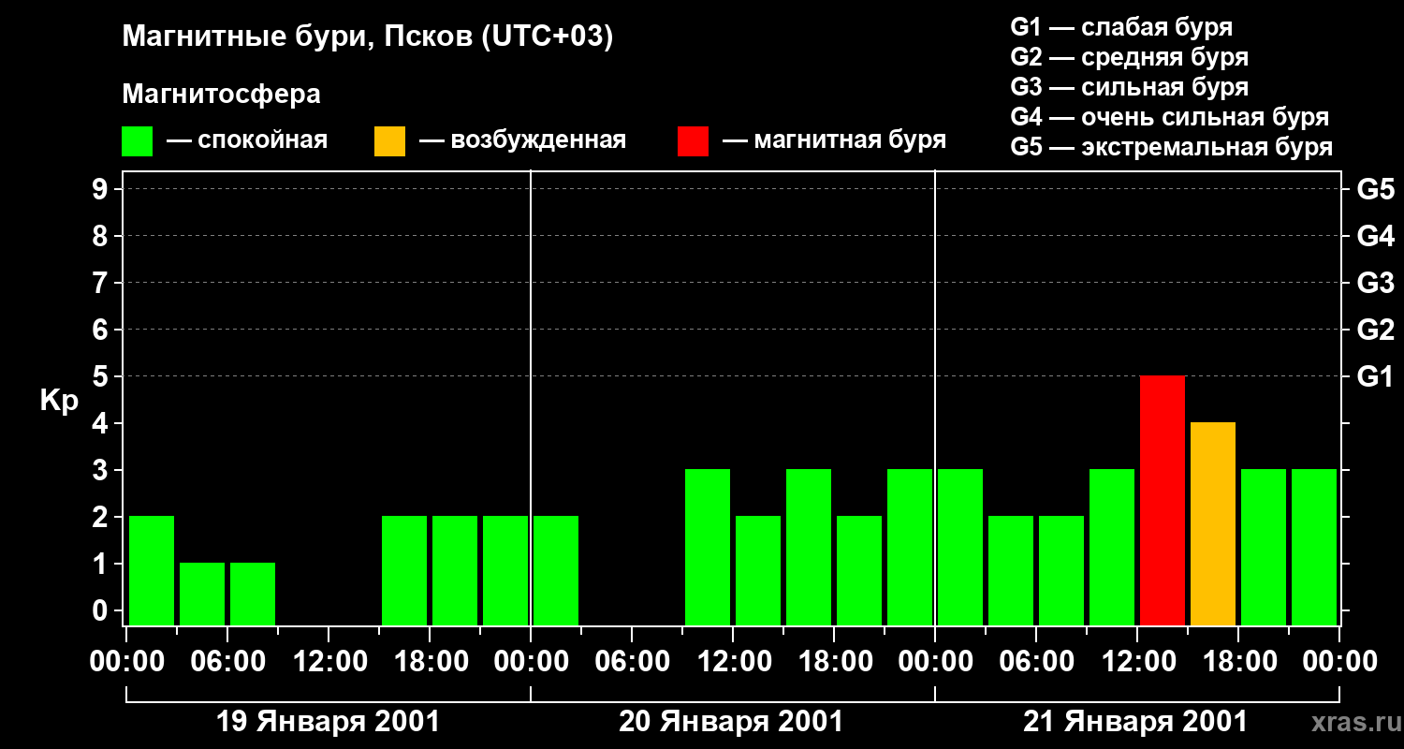Pick the 19 January 00:00–03:00 green bar

pos(152,571)
